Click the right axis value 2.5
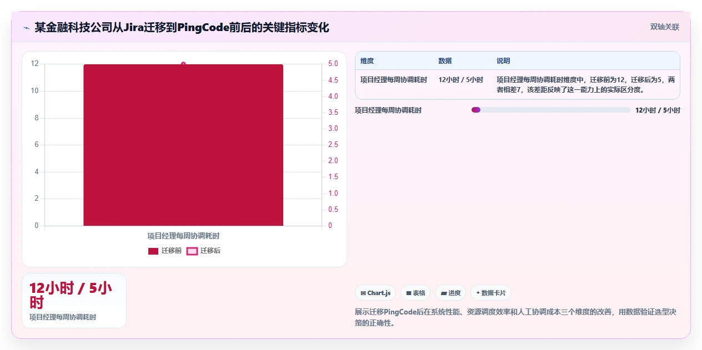702x350 pixels. (333, 145)
